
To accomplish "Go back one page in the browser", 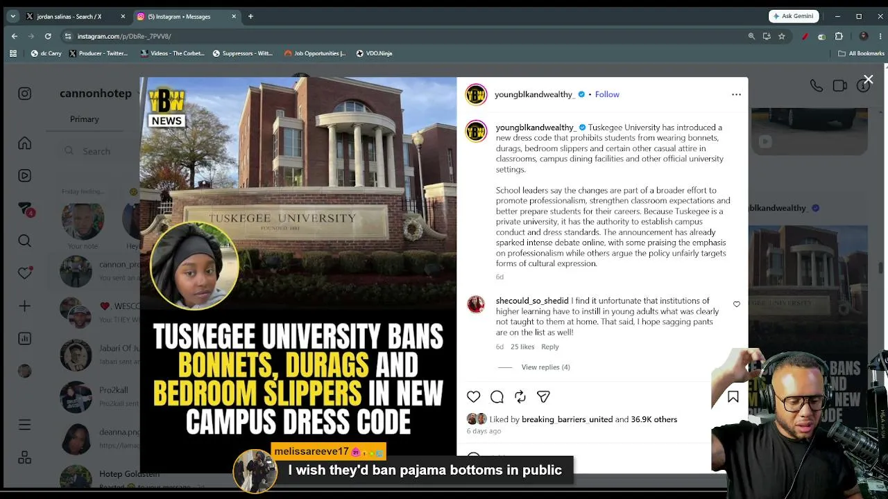I will click(15, 36).
